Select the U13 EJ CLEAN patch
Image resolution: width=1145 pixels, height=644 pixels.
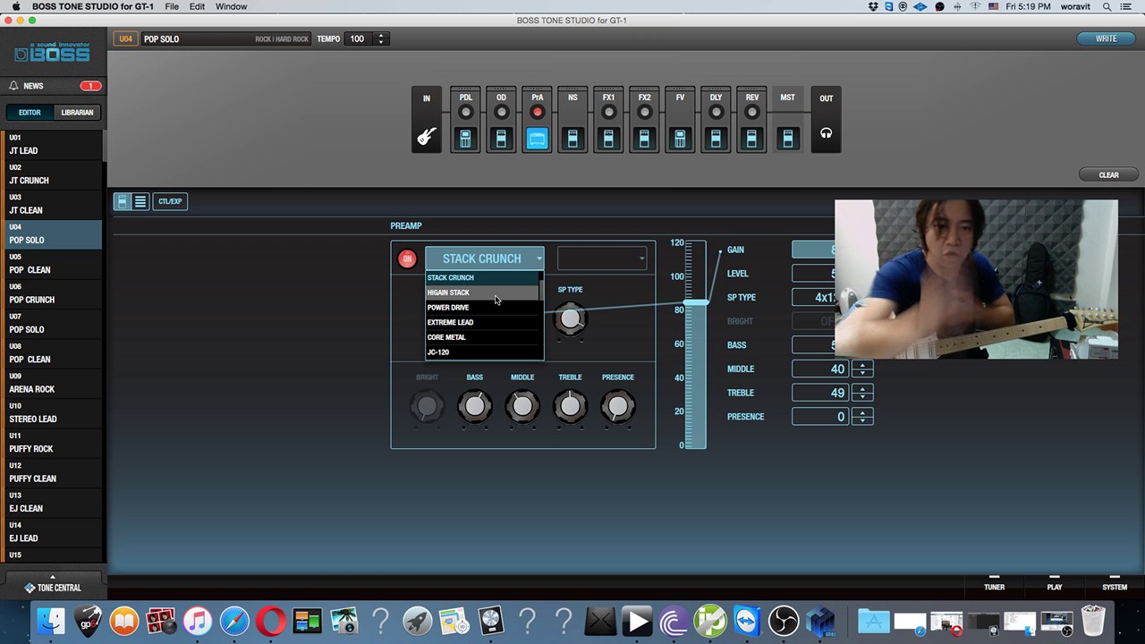51,503
